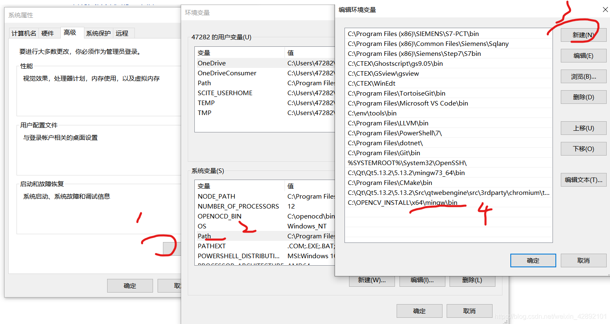The image size is (610, 324).
Task: Select the C:\CTEX\GSview\gsview entry
Action: coord(448,74)
